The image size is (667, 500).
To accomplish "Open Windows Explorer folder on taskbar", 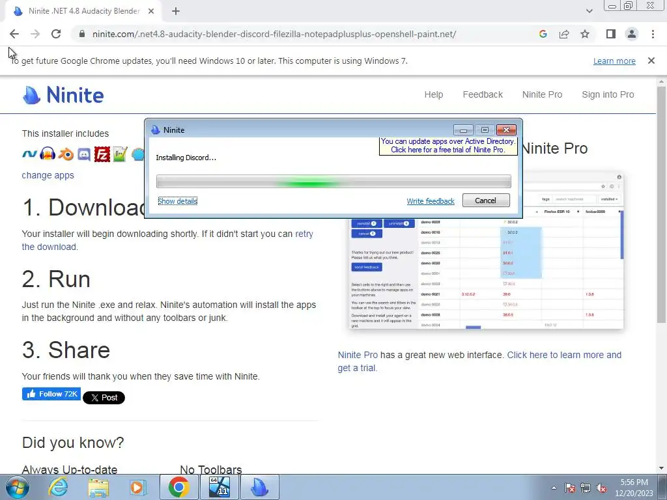I will (x=98, y=487).
